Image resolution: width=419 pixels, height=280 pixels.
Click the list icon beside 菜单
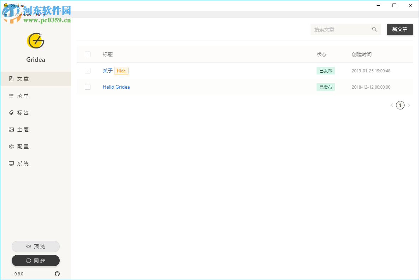(x=11, y=96)
